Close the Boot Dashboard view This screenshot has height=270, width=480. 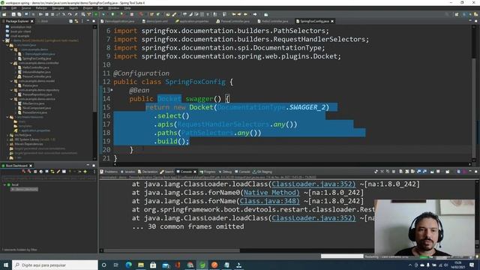[31, 166]
